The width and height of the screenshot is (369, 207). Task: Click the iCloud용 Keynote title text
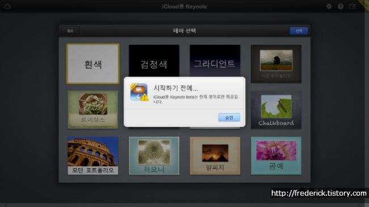184,7
